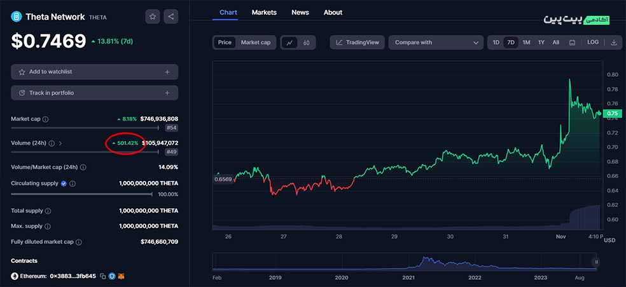This screenshot has height=287, width=626.
Task: Click the Theta Network logo icon
Action: (x=17, y=17)
